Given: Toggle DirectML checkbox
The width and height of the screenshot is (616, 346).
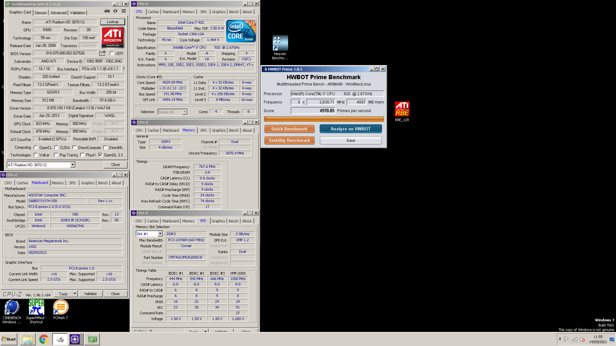Looking at the screenshot, I should (105, 148).
